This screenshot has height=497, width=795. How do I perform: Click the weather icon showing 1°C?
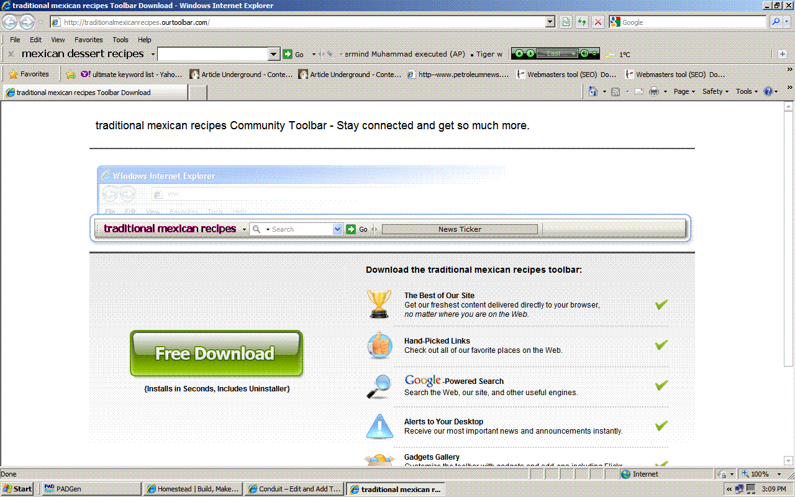[x=611, y=54]
